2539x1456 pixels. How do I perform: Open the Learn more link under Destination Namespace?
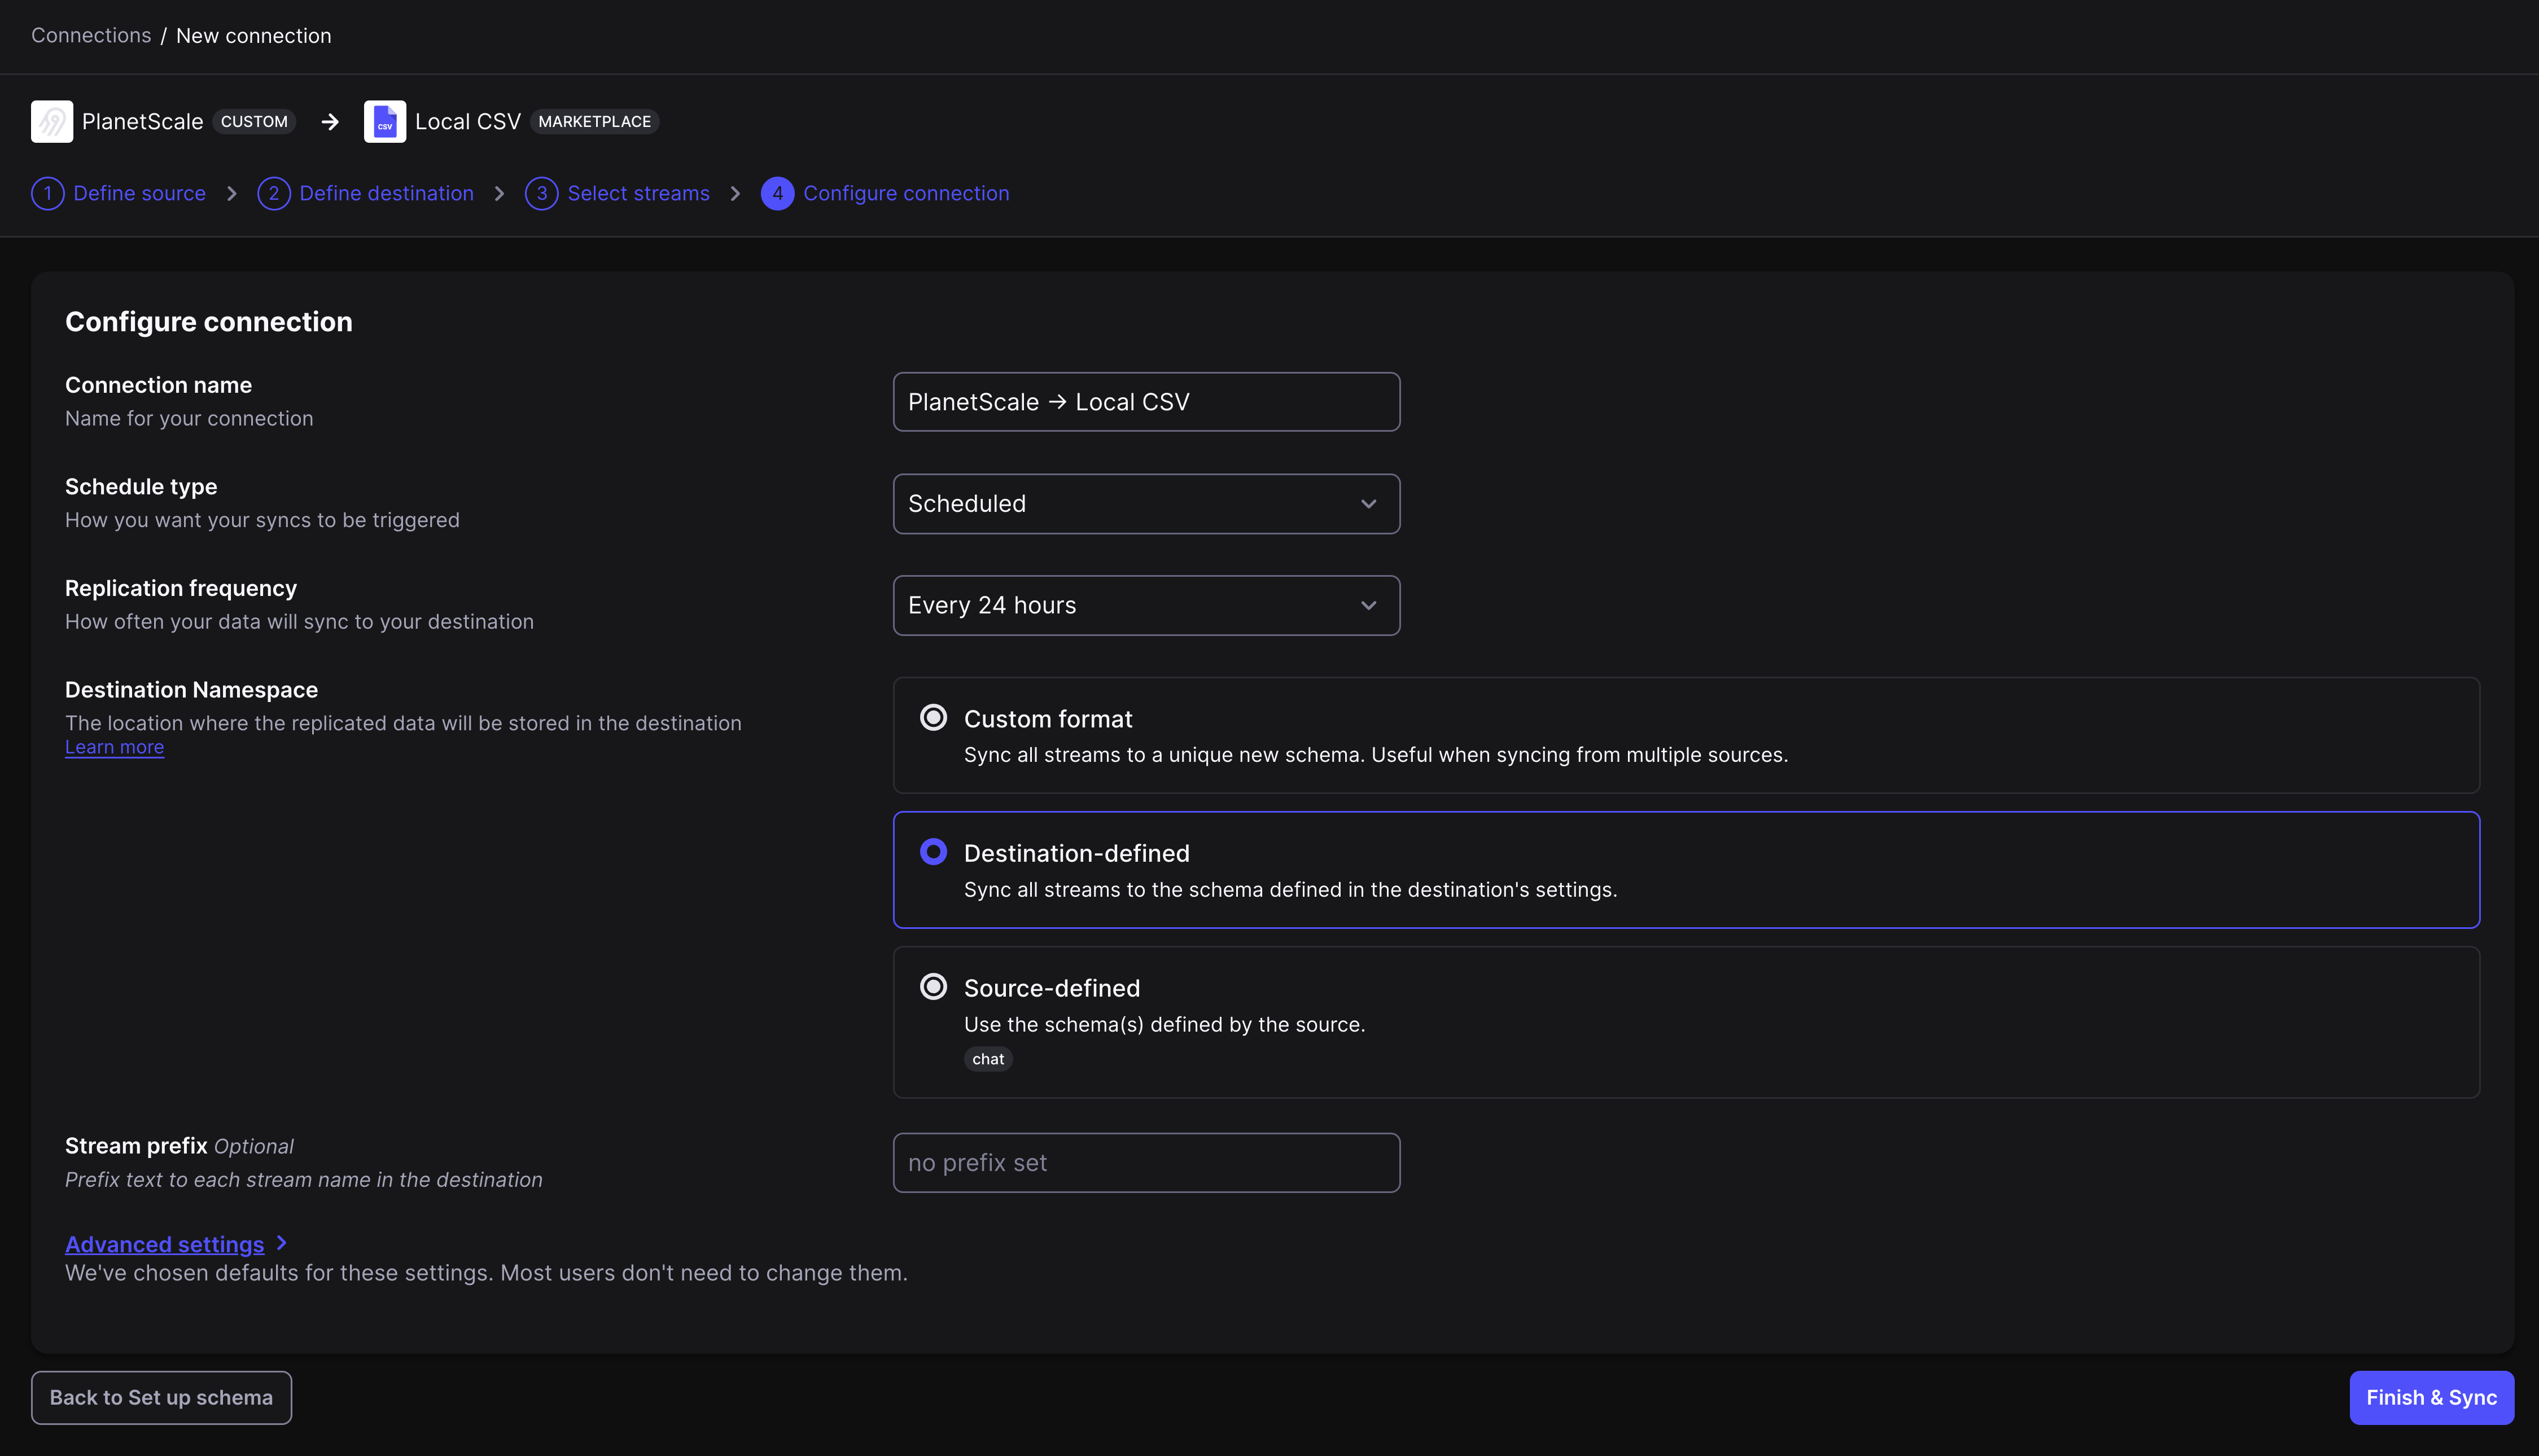[x=114, y=746]
